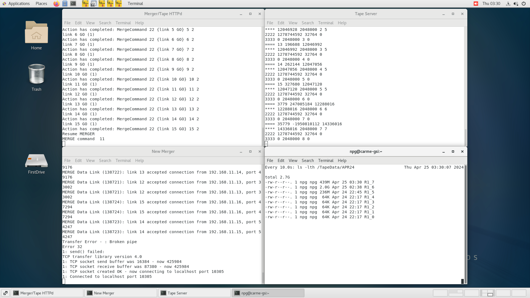Open the file manager panel icon
The image size is (530, 298).
coord(65,4)
